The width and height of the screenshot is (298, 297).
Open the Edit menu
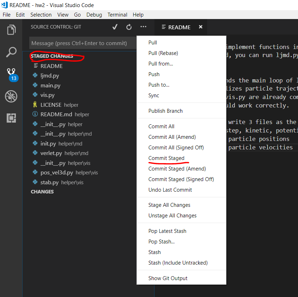point(20,15)
